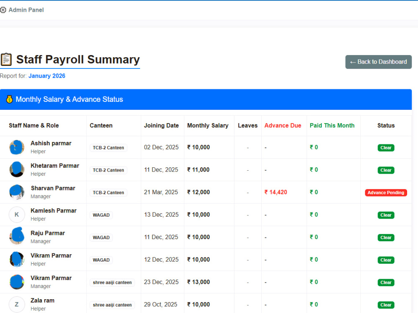Click the 02 Dec, 2025 joining date

tap(161, 147)
